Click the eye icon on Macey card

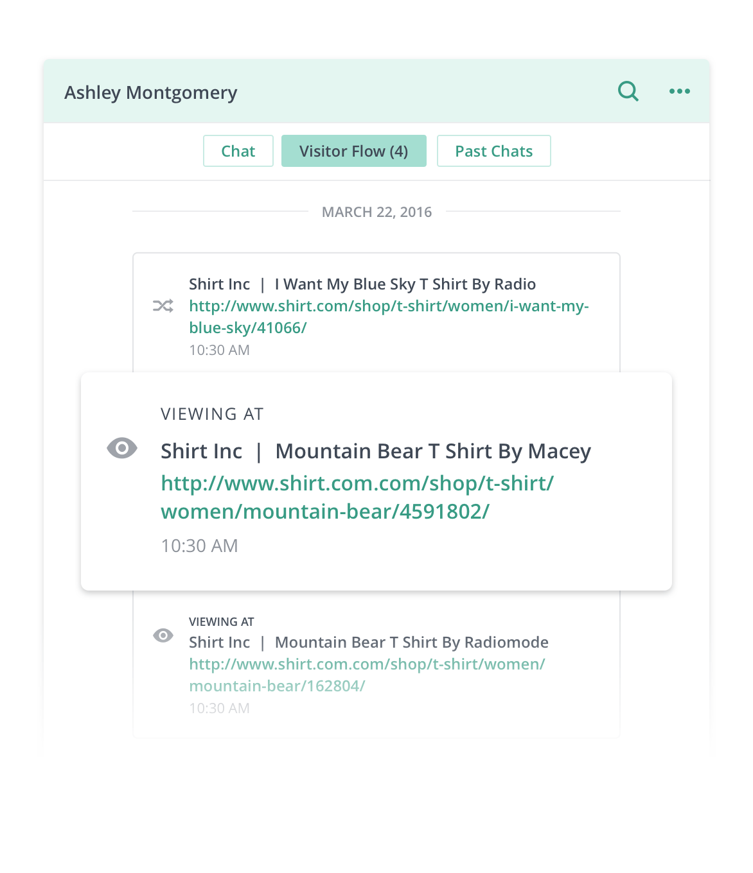point(122,448)
